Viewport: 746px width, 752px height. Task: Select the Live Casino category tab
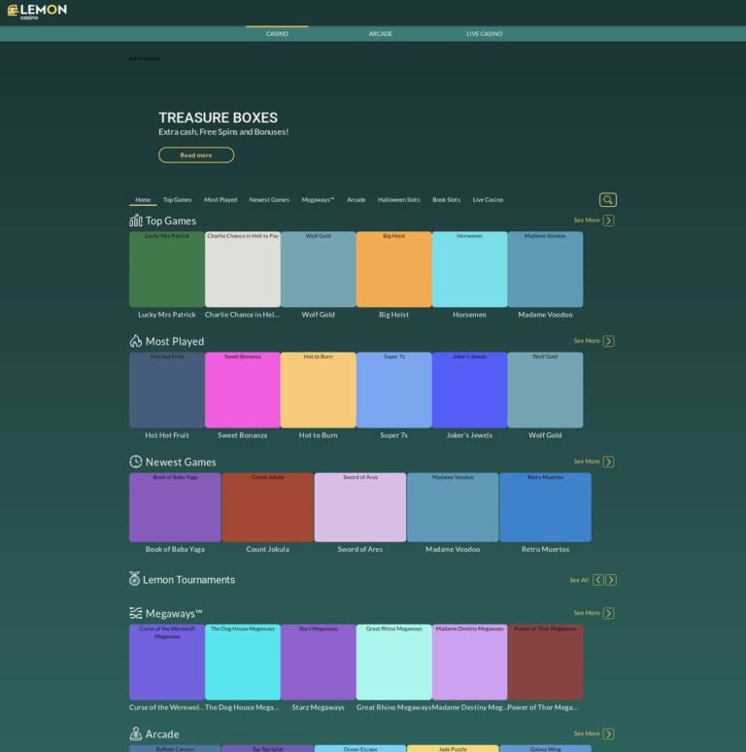pyautogui.click(x=488, y=200)
